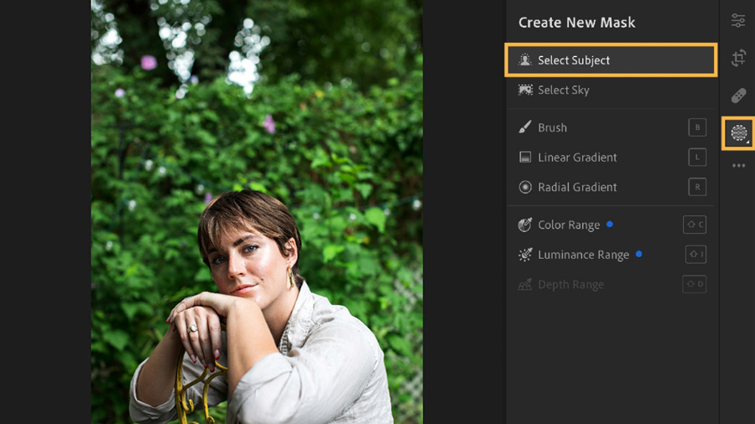755x424 pixels.
Task: Create a Radial Gradient mask
Action: [577, 187]
